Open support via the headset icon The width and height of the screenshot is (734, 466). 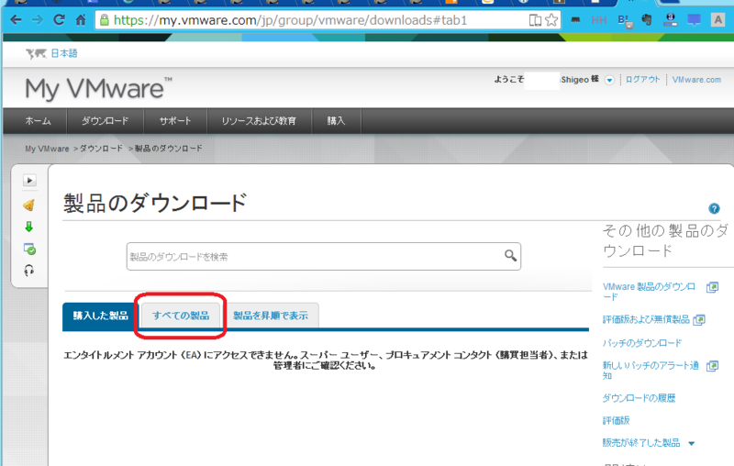click(29, 271)
